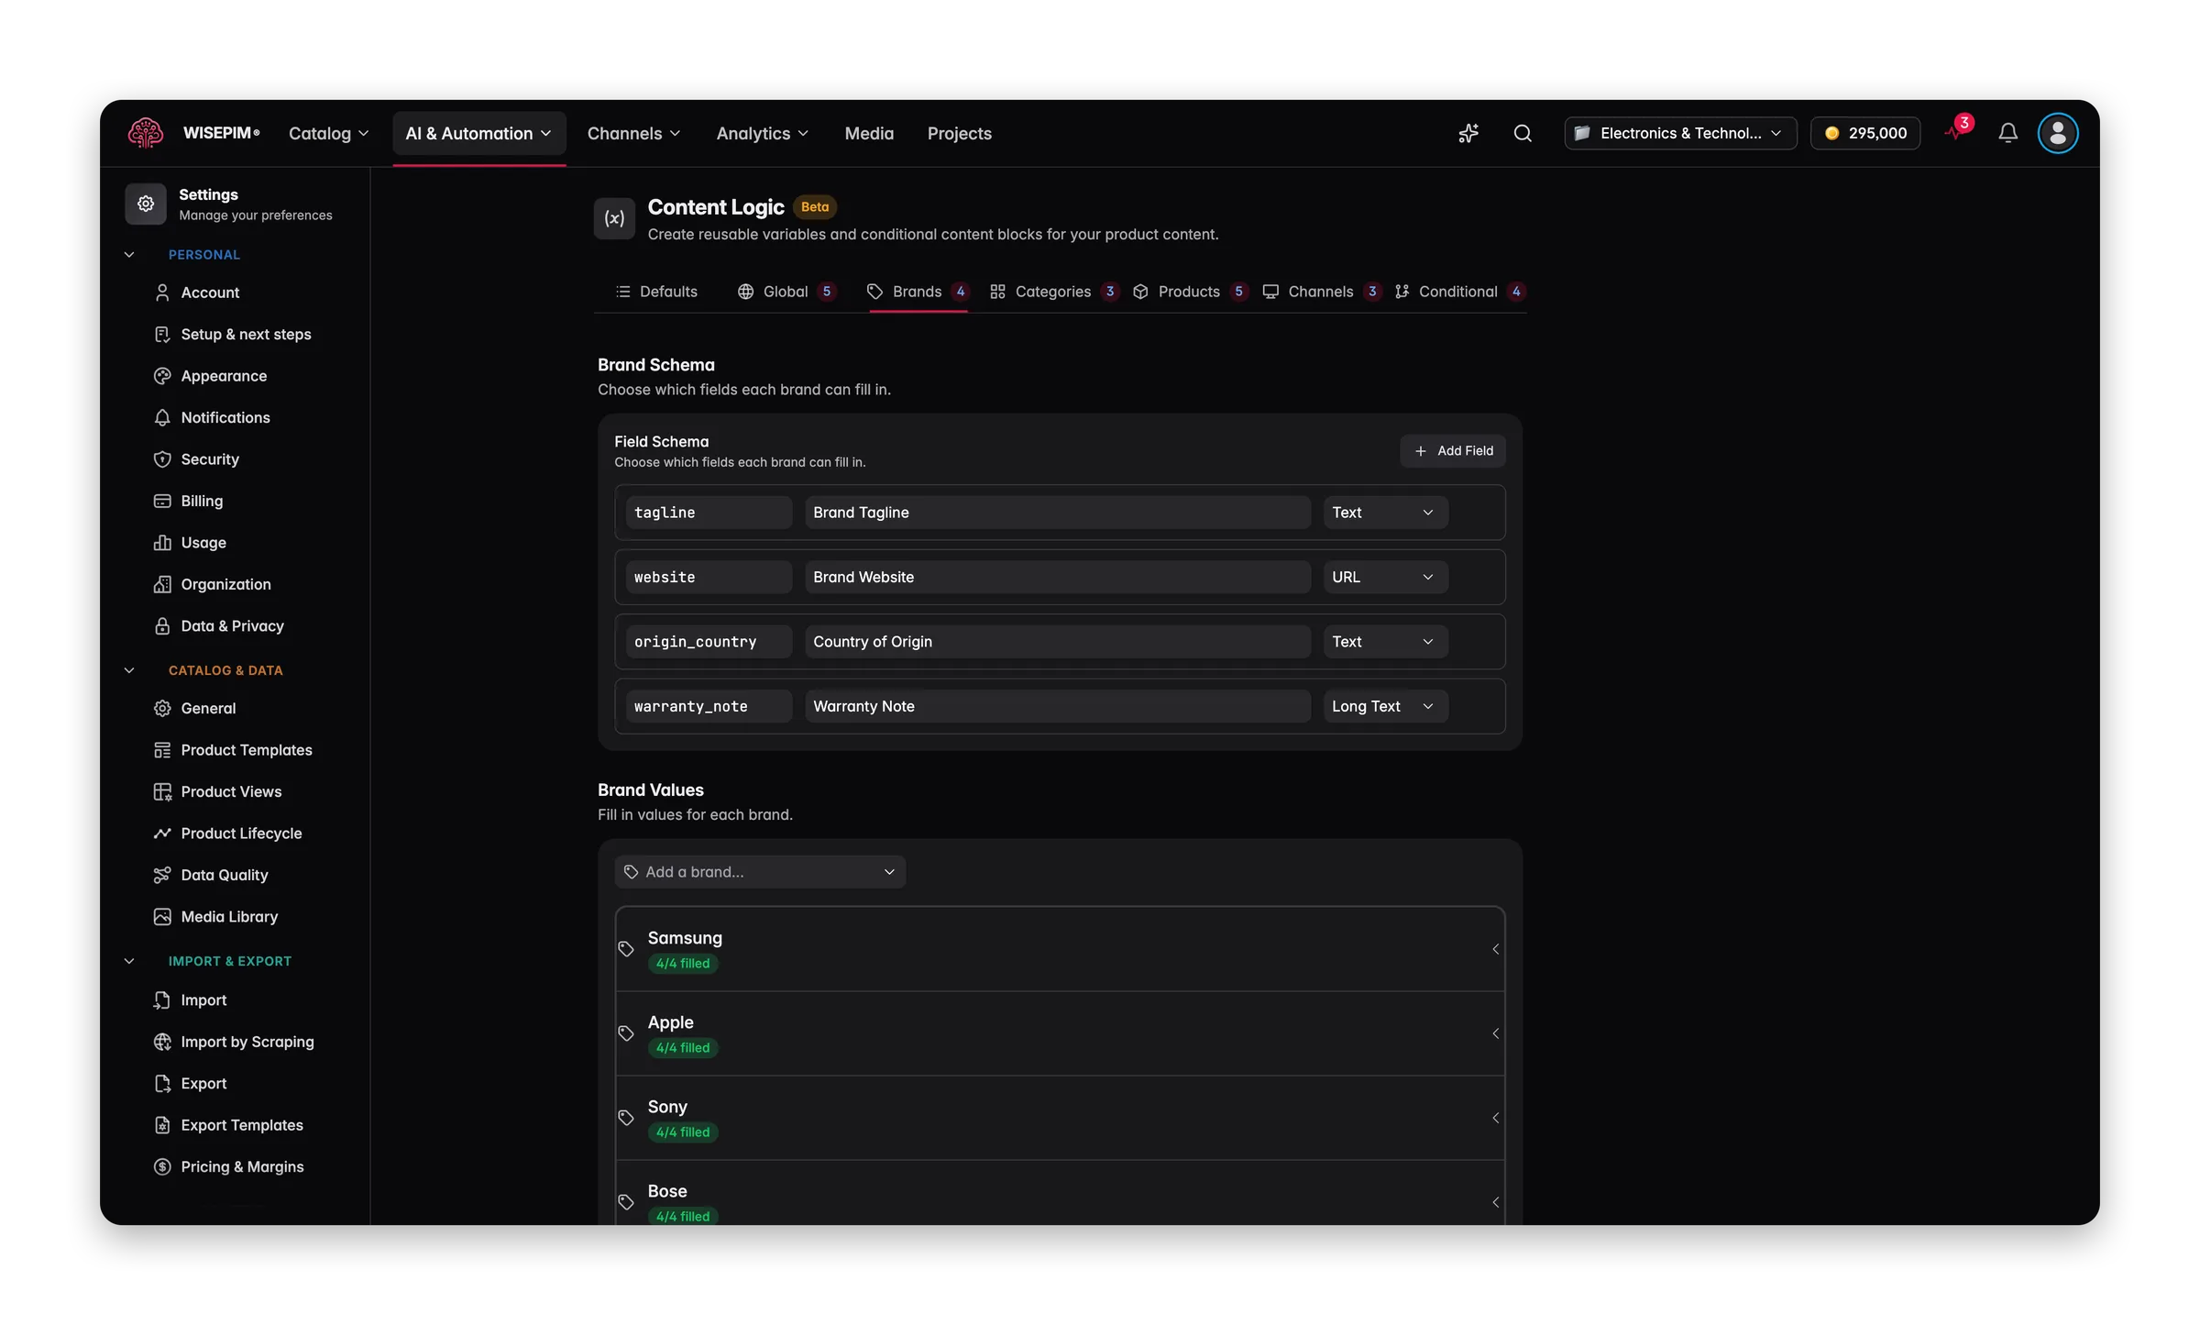Go to Media in top navigation
Image resolution: width=2200 pixels, height=1325 pixels.
pyautogui.click(x=869, y=133)
